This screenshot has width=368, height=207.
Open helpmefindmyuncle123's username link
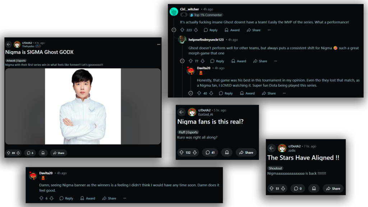206,40
